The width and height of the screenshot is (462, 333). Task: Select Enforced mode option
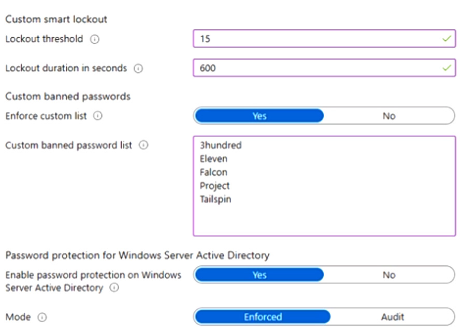tap(263, 316)
